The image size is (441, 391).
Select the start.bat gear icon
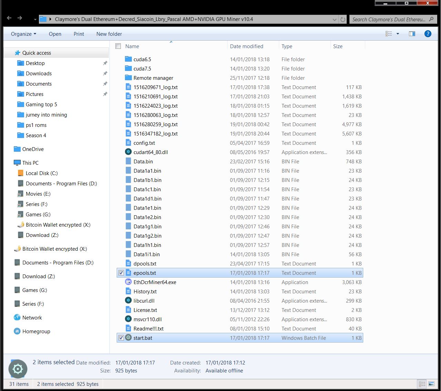coord(128,338)
